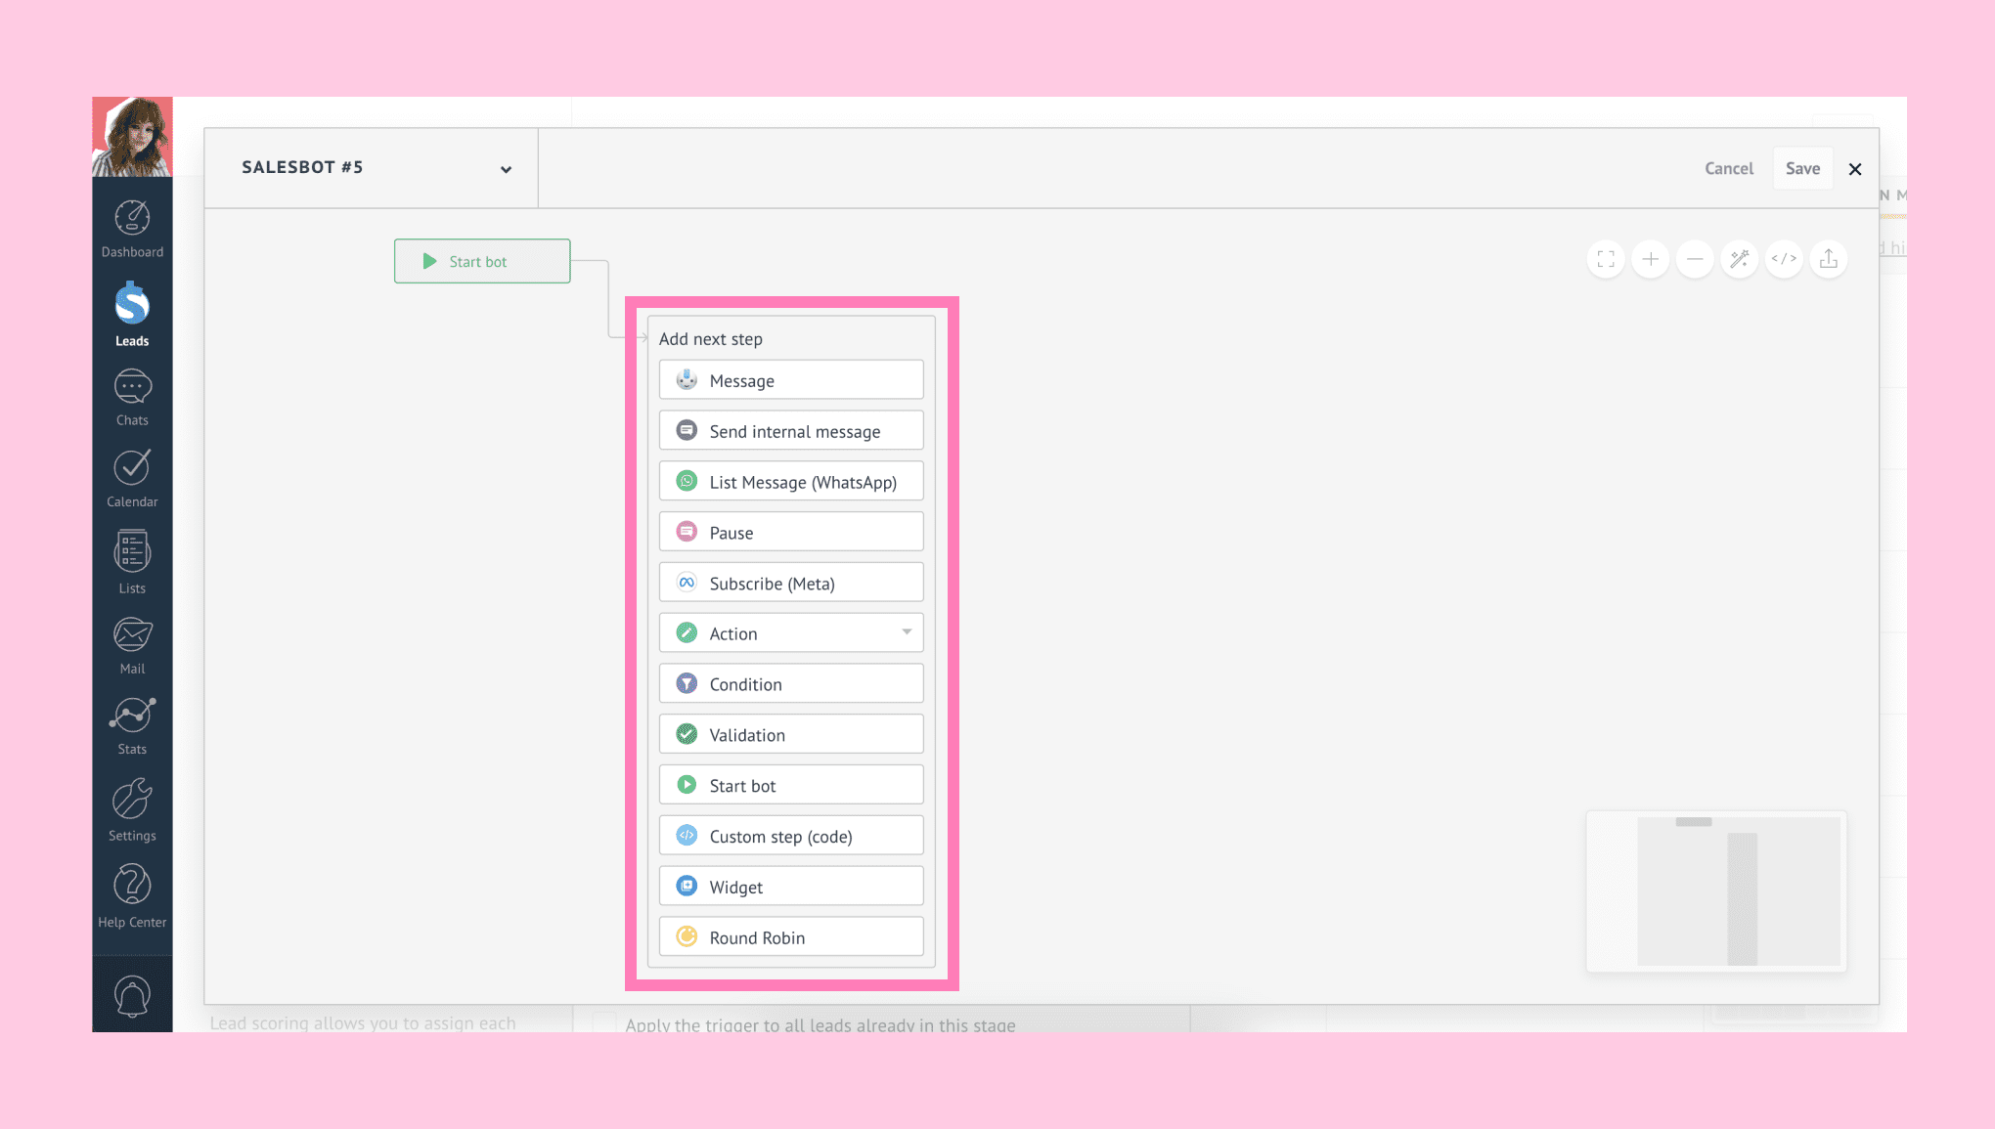The image size is (1995, 1129).
Task: Open Calendar from the sidebar
Action: click(x=132, y=478)
